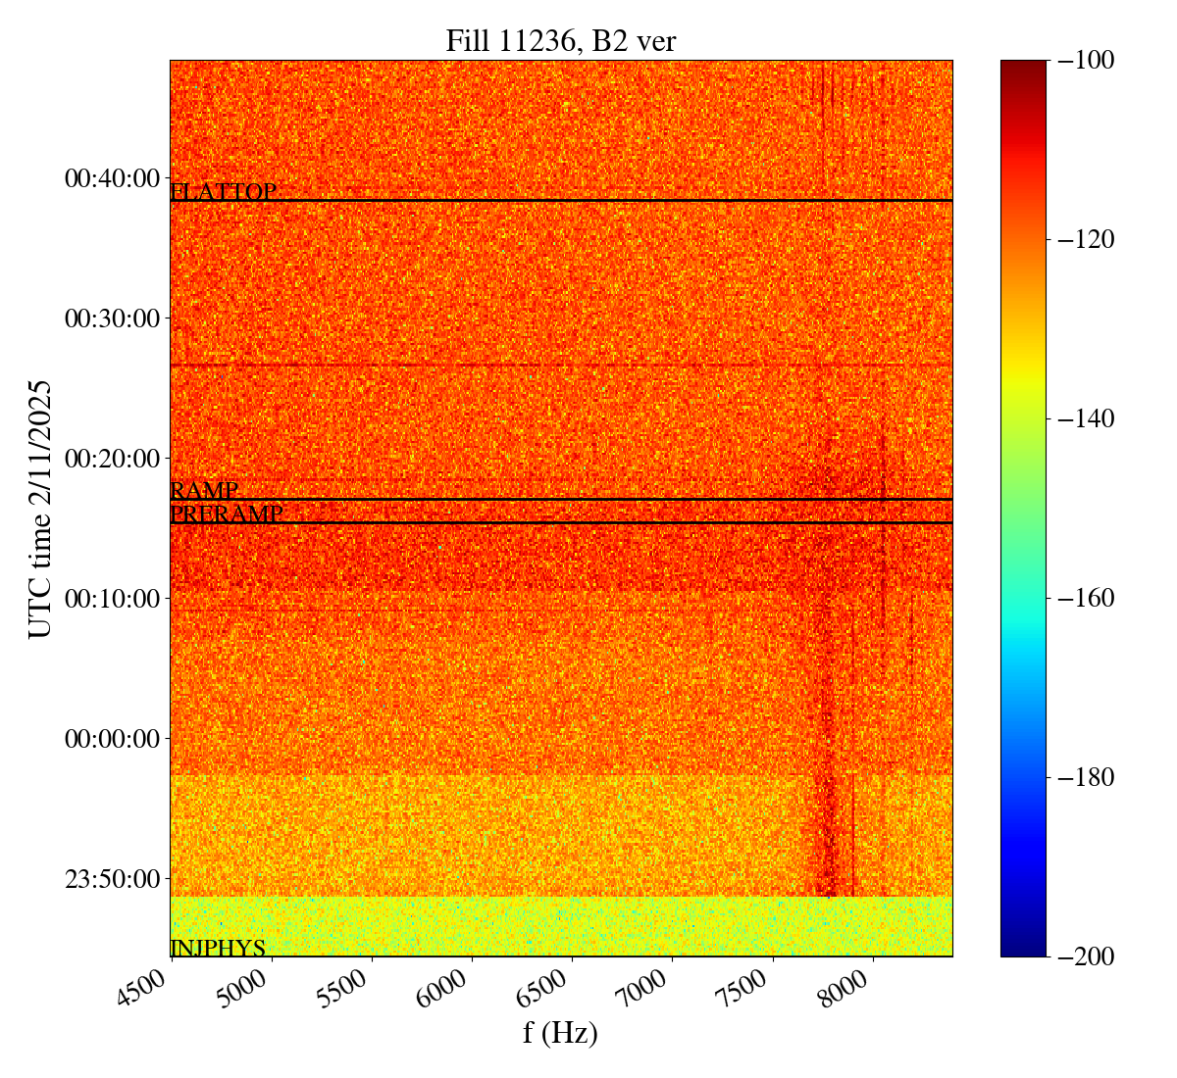Image resolution: width=1177 pixels, height=1078 pixels.
Task: Click the f (Hz) axis label
Action: pos(560,1033)
